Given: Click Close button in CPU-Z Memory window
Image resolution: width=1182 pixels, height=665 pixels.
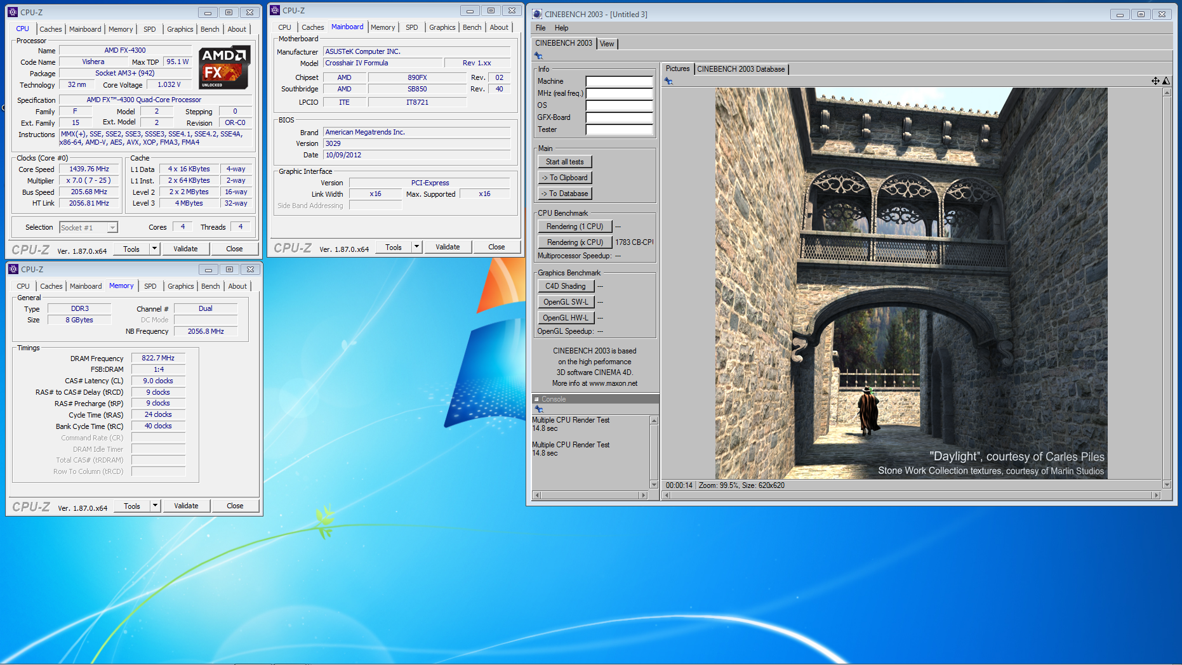Looking at the screenshot, I should point(235,506).
